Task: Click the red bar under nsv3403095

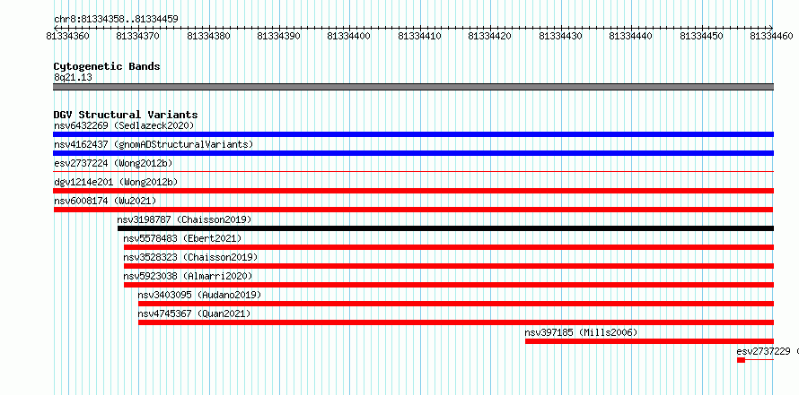Action: click(x=455, y=304)
